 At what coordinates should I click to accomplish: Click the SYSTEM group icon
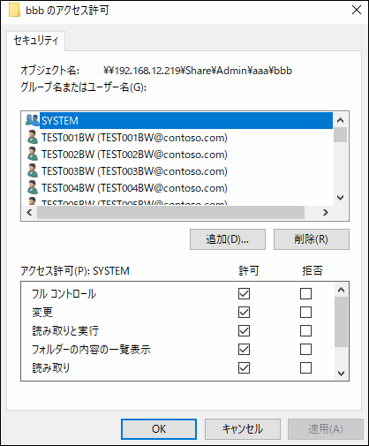click(32, 120)
